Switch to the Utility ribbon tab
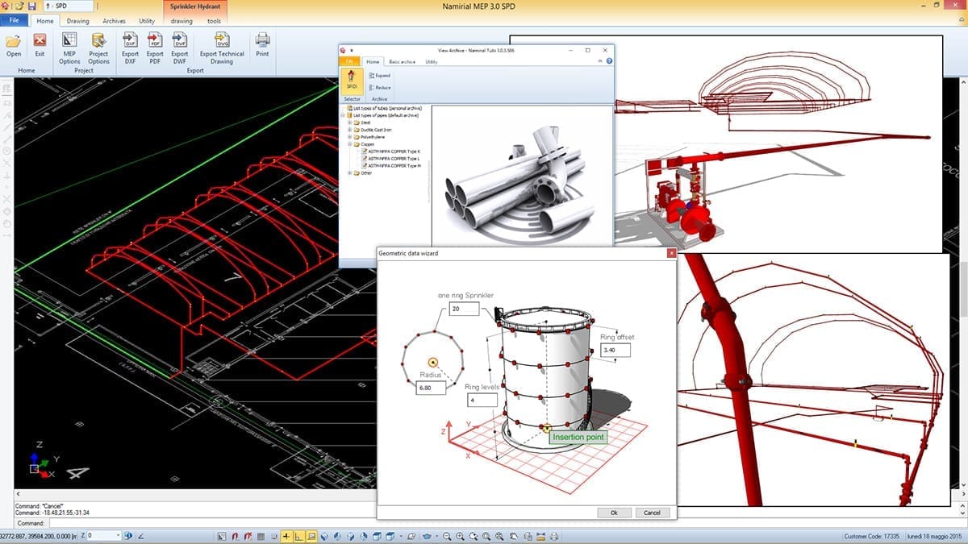968x544 pixels. click(x=147, y=21)
